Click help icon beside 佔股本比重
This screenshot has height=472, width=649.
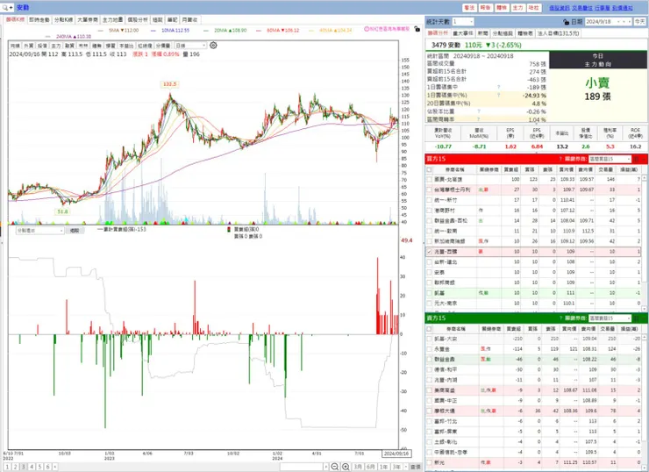[x=479, y=111]
